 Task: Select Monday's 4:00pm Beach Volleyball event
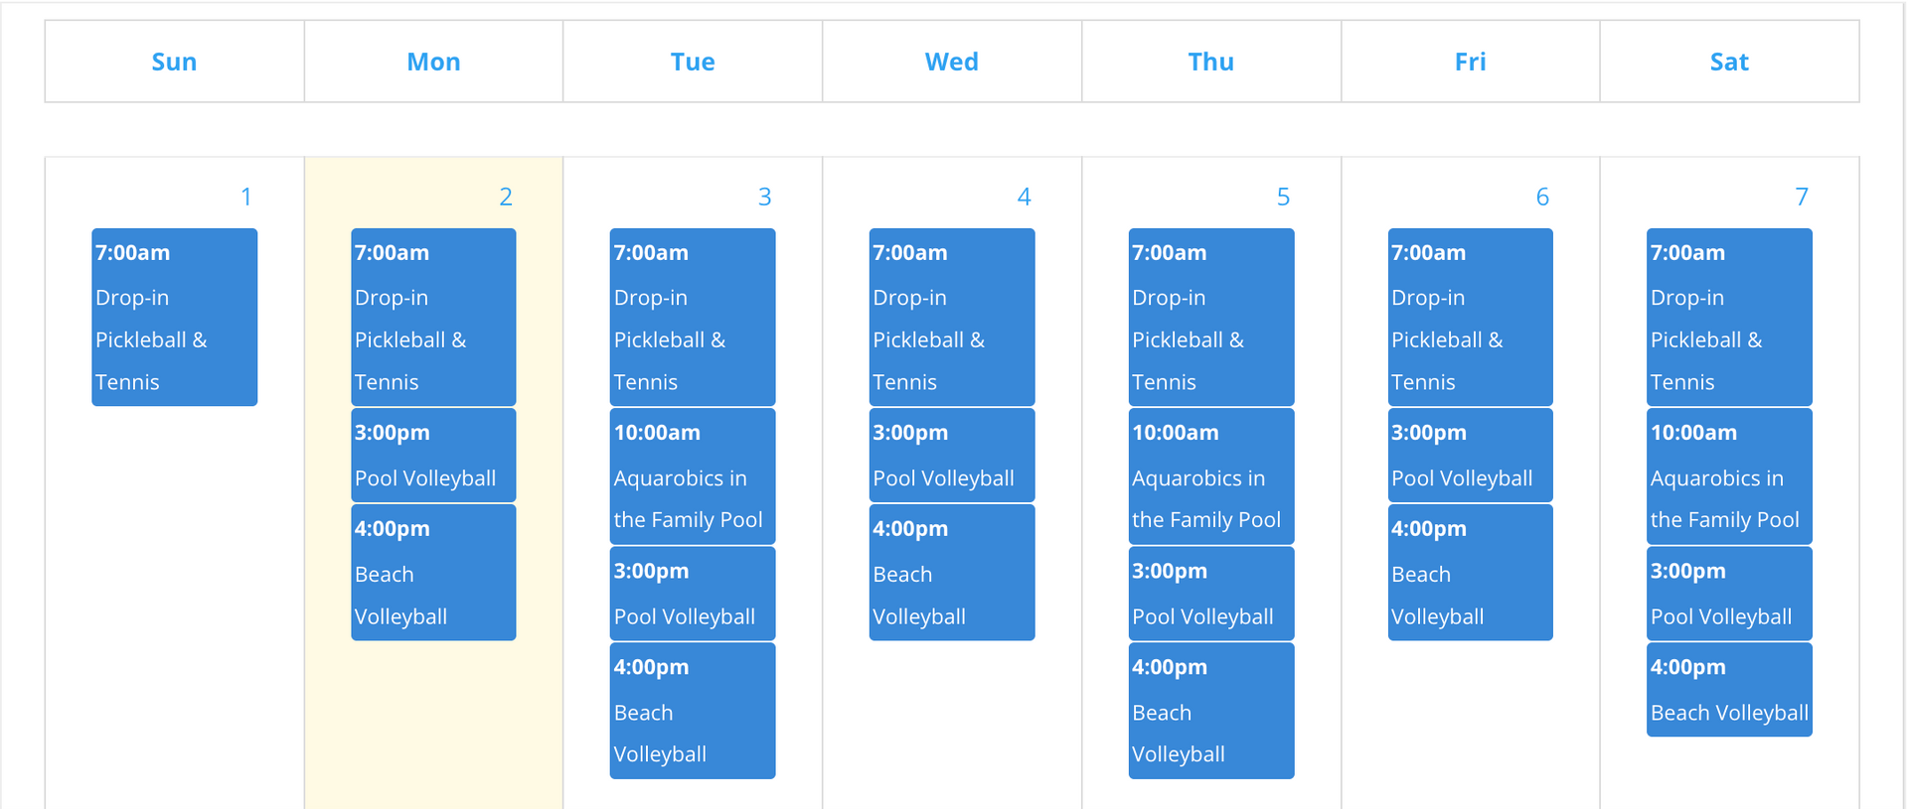[x=433, y=573]
